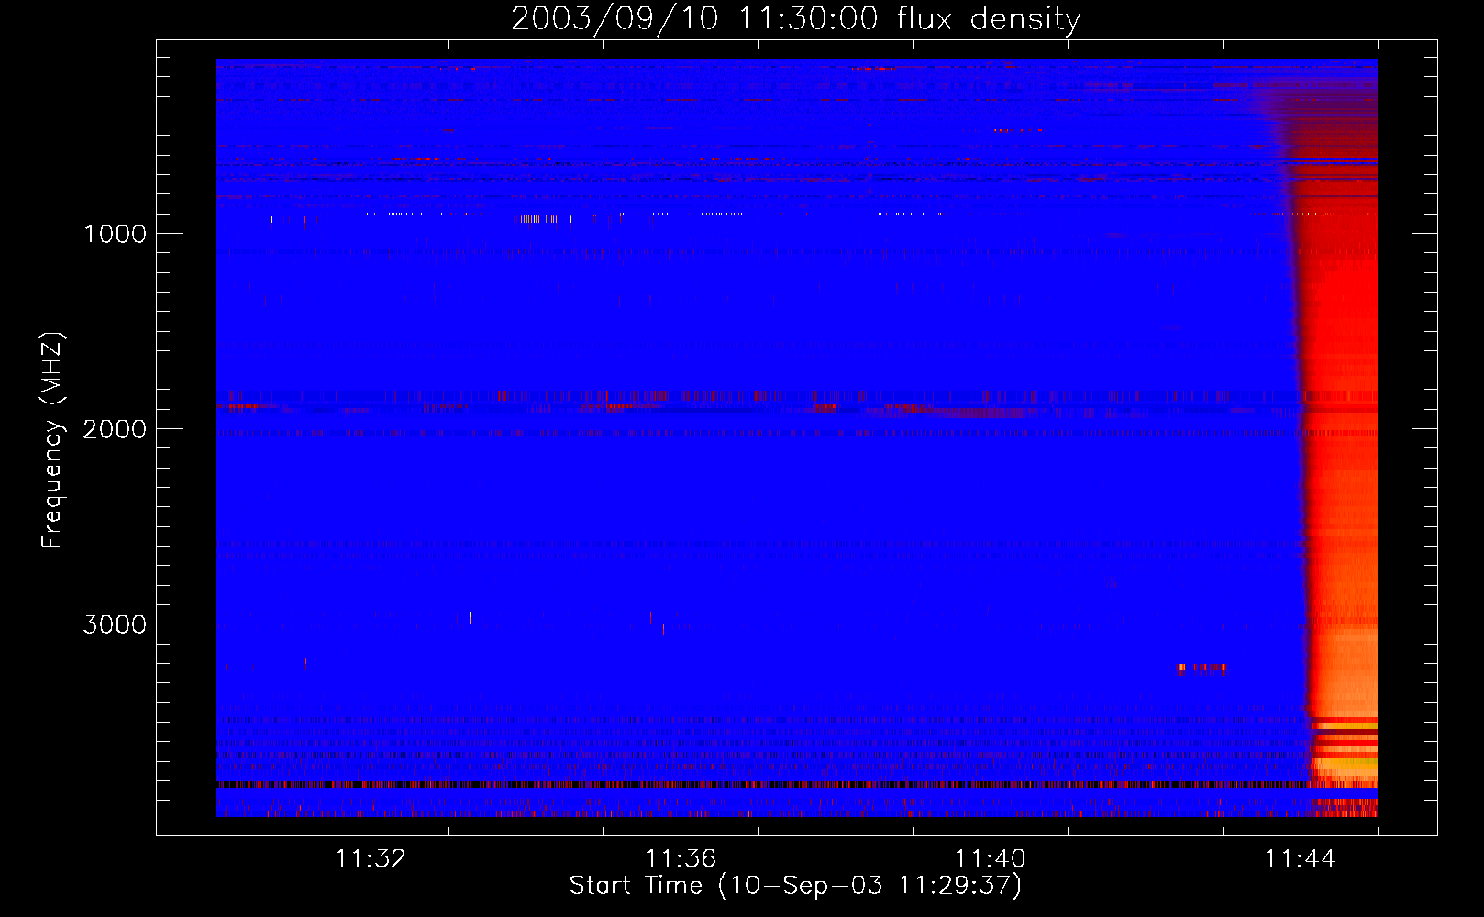Screen dimensions: 1484x917
Task: Click the 'Start Time (10-Sep-03 11:29:37)' axis label
Action: click(795, 886)
